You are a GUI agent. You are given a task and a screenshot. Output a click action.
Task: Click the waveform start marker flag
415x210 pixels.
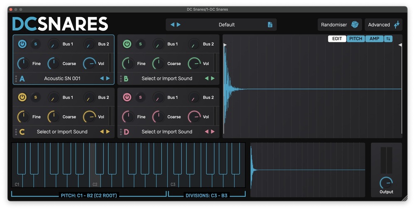click(x=225, y=45)
